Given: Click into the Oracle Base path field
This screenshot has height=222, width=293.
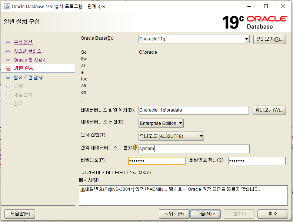Looking at the screenshot, I should pyautogui.click(x=191, y=39).
